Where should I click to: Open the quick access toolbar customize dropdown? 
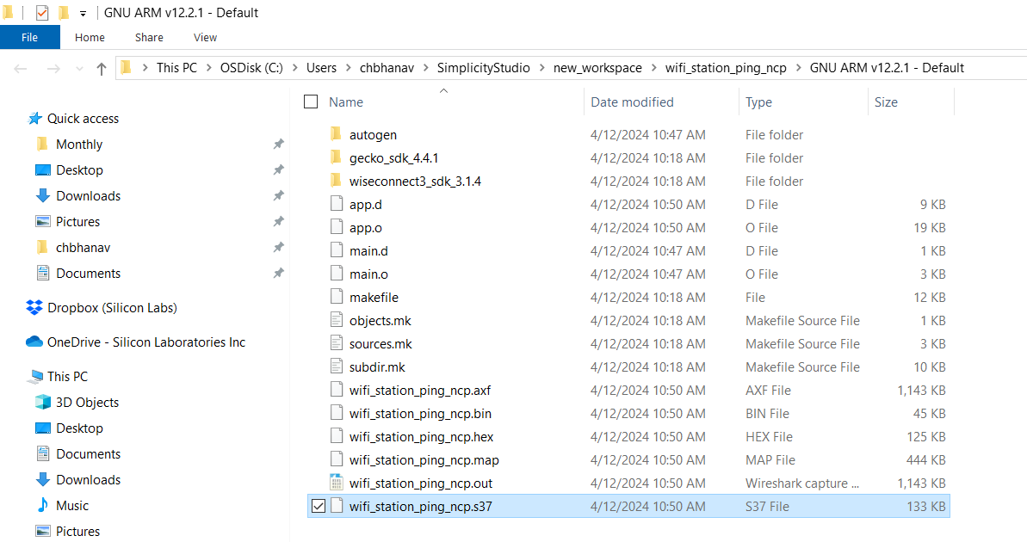81,13
